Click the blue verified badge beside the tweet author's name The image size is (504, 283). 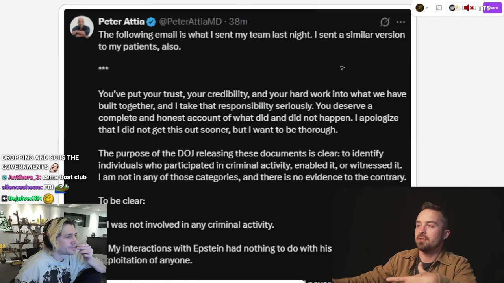(x=151, y=22)
